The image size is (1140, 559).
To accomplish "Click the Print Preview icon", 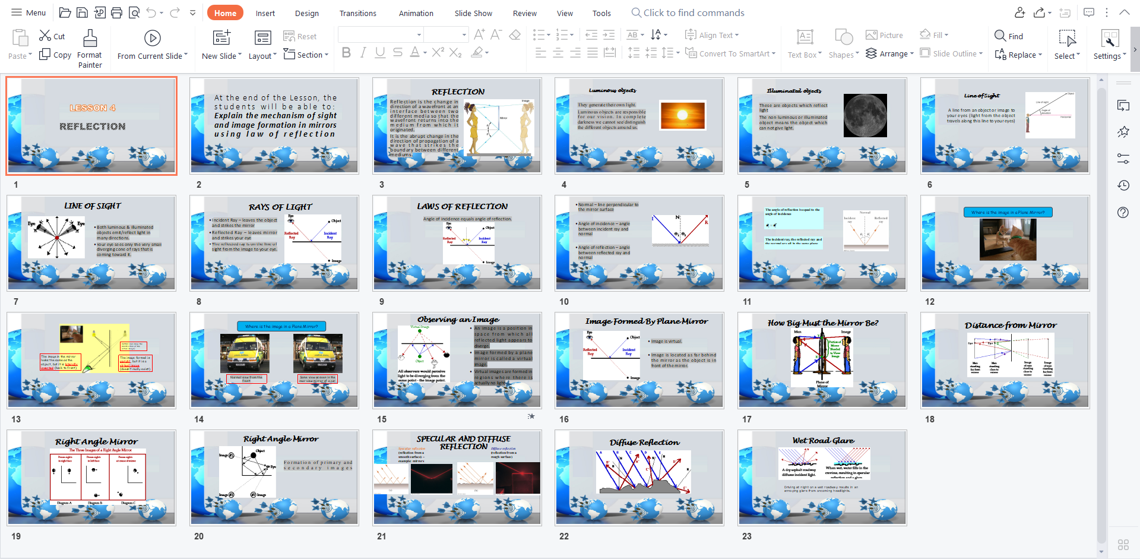I will (x=134, y=12).
